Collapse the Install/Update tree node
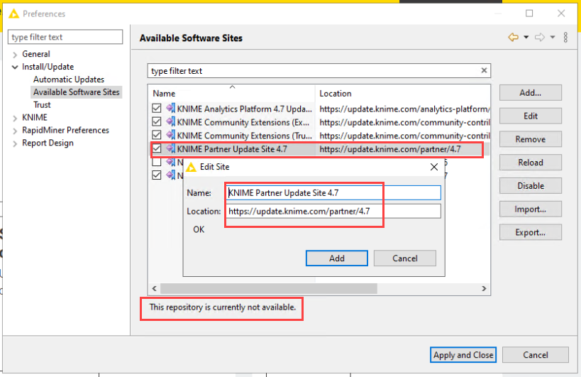Image resolution: width=581 pixels, height=377 pixels. 15,67
